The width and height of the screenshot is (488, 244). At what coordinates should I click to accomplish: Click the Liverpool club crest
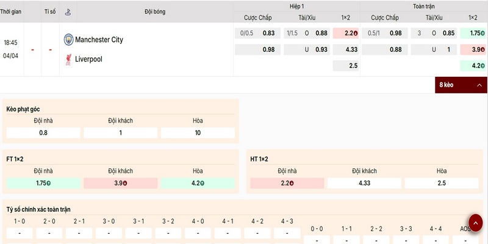68,59
